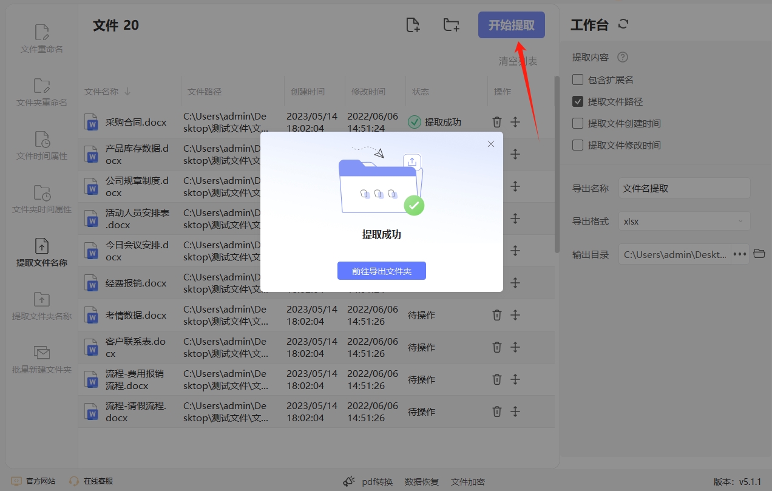Click the 修改时间 column header

(368, 92)
